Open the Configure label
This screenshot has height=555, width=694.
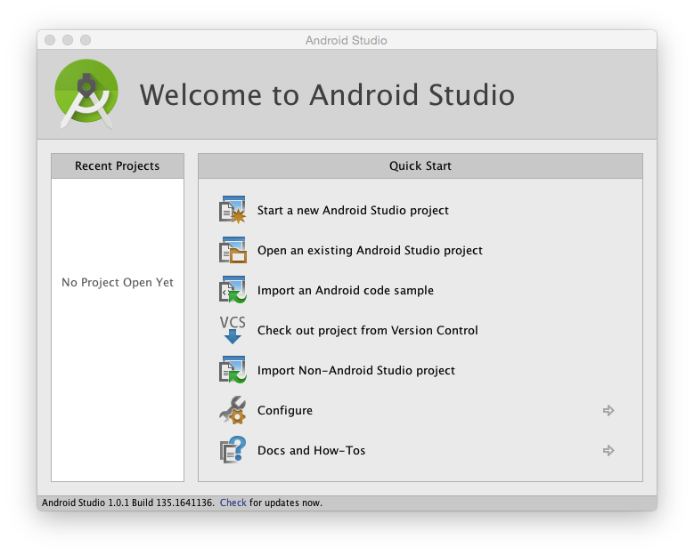pos(285,411)
